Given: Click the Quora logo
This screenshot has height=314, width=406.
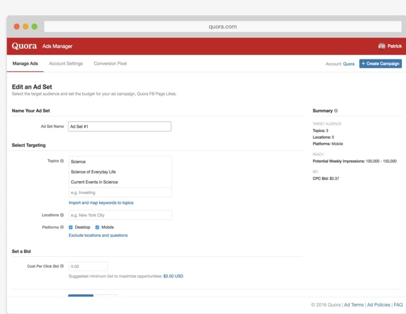Looking at the screenshot, I should pyautogui.click(x=24, y=46).
